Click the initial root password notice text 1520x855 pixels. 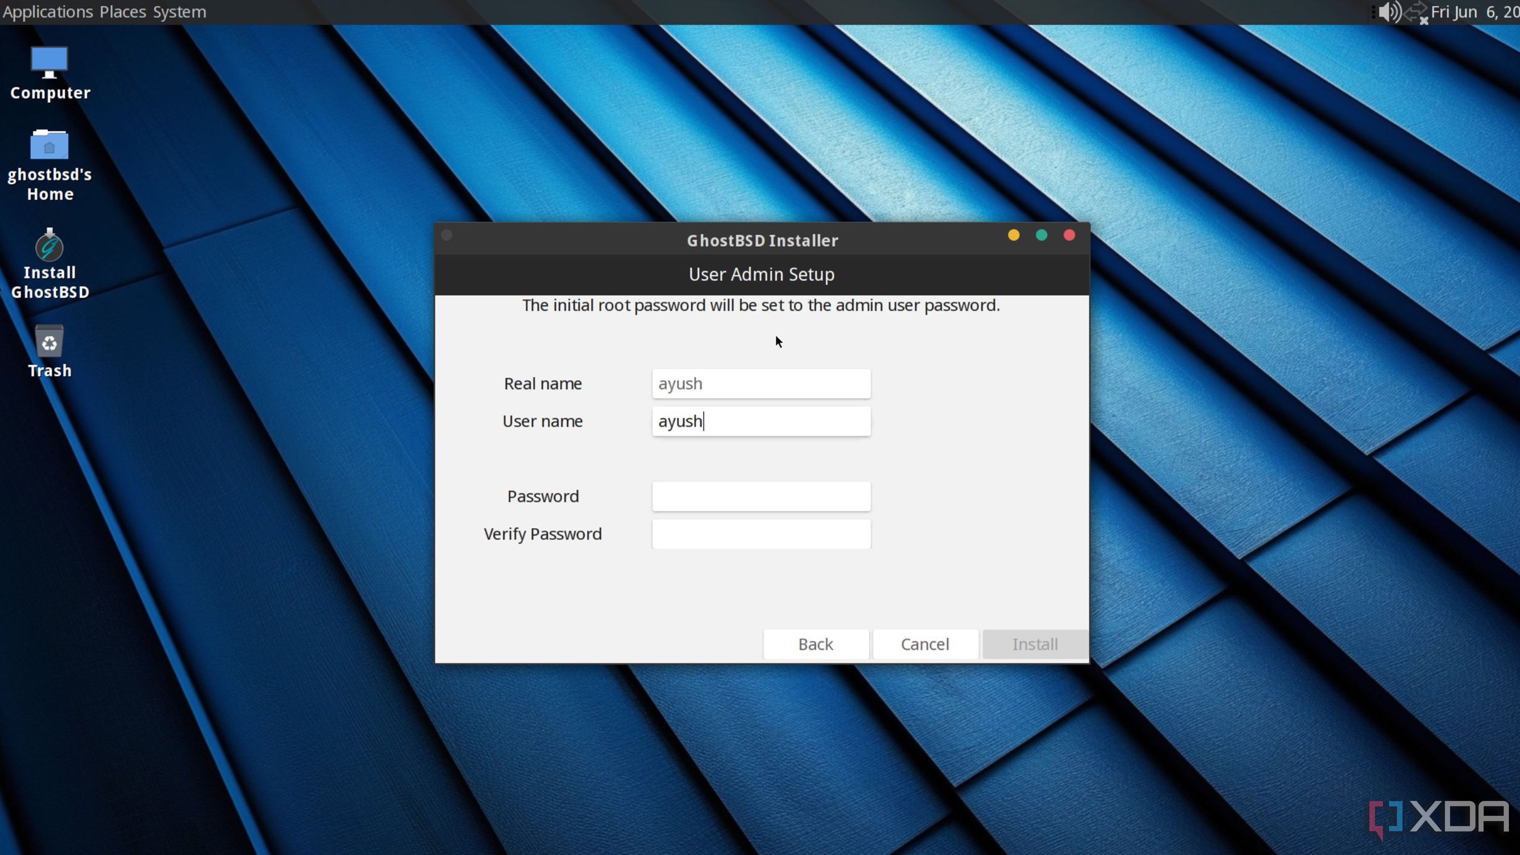coord(761,306)
